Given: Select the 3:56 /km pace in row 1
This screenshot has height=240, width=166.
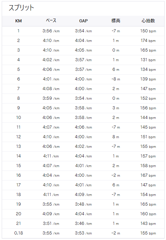Looking at the screenshot, I should 51,31.
